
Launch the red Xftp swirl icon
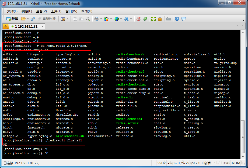point(139,19)
